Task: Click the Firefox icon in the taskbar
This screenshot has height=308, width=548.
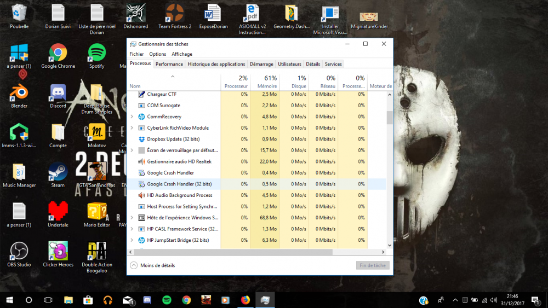Action: point(245,300)
